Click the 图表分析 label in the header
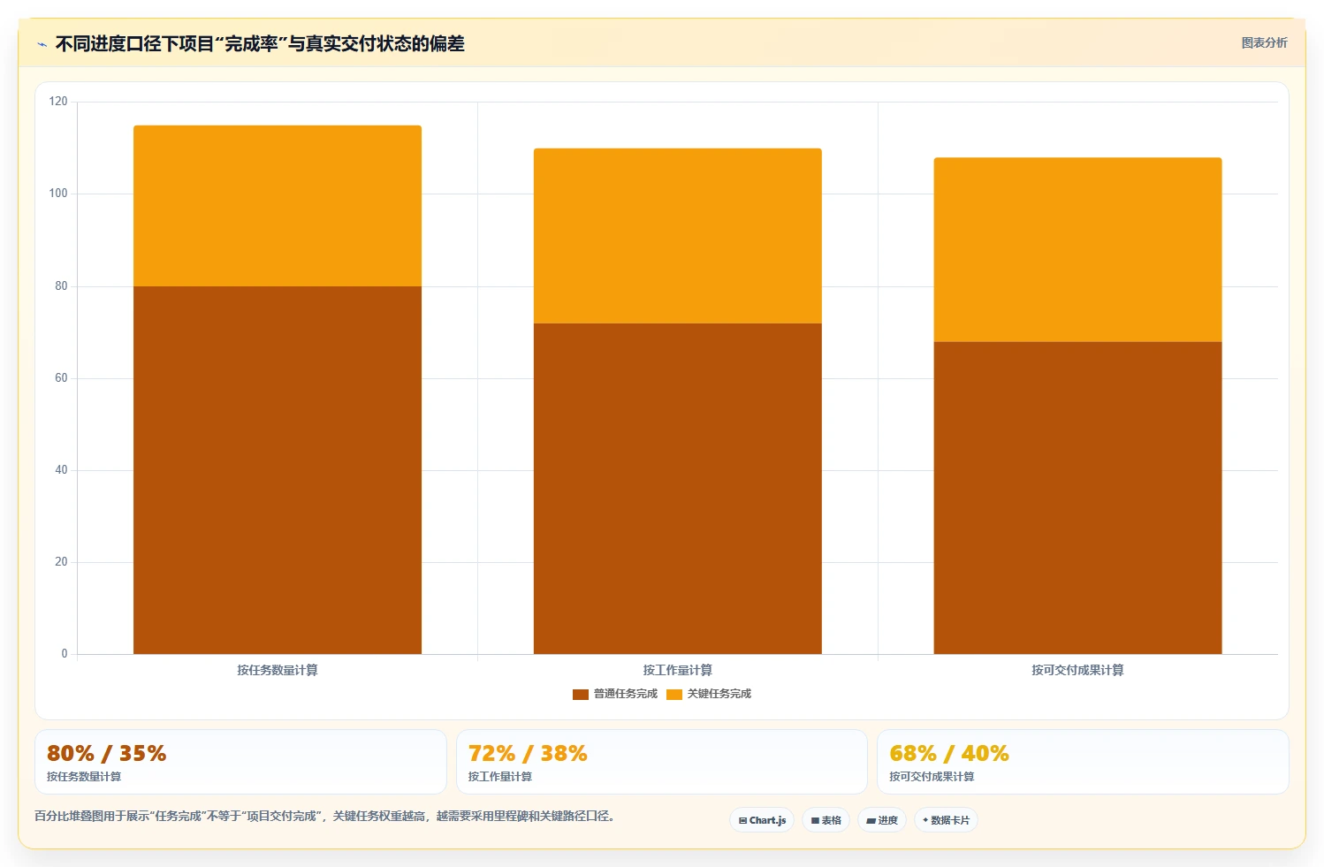This screenshot has height=867, width=1324. [1264, 42]
